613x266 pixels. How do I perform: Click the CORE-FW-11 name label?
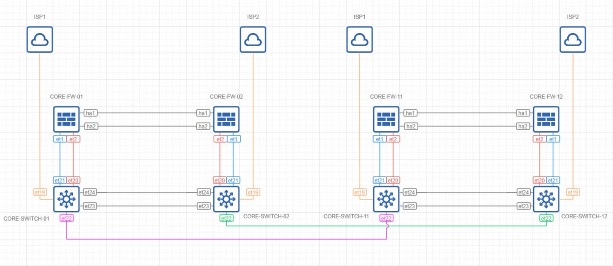click(x=386, y=97)
